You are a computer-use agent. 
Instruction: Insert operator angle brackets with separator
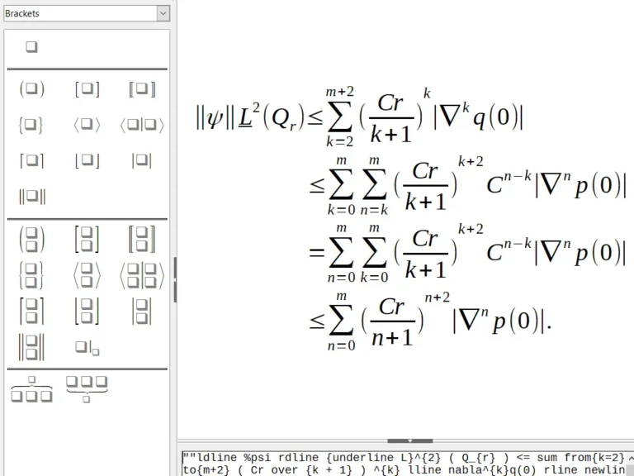coord(142,125)
